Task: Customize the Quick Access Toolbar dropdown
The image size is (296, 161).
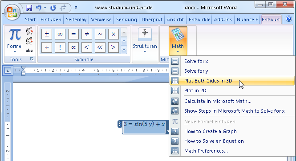Action: pos(76,8)
